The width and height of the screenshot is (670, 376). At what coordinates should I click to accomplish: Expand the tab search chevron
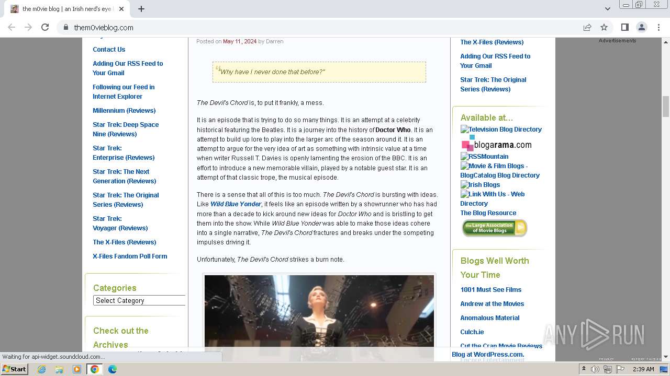click(x=607, y=9)
